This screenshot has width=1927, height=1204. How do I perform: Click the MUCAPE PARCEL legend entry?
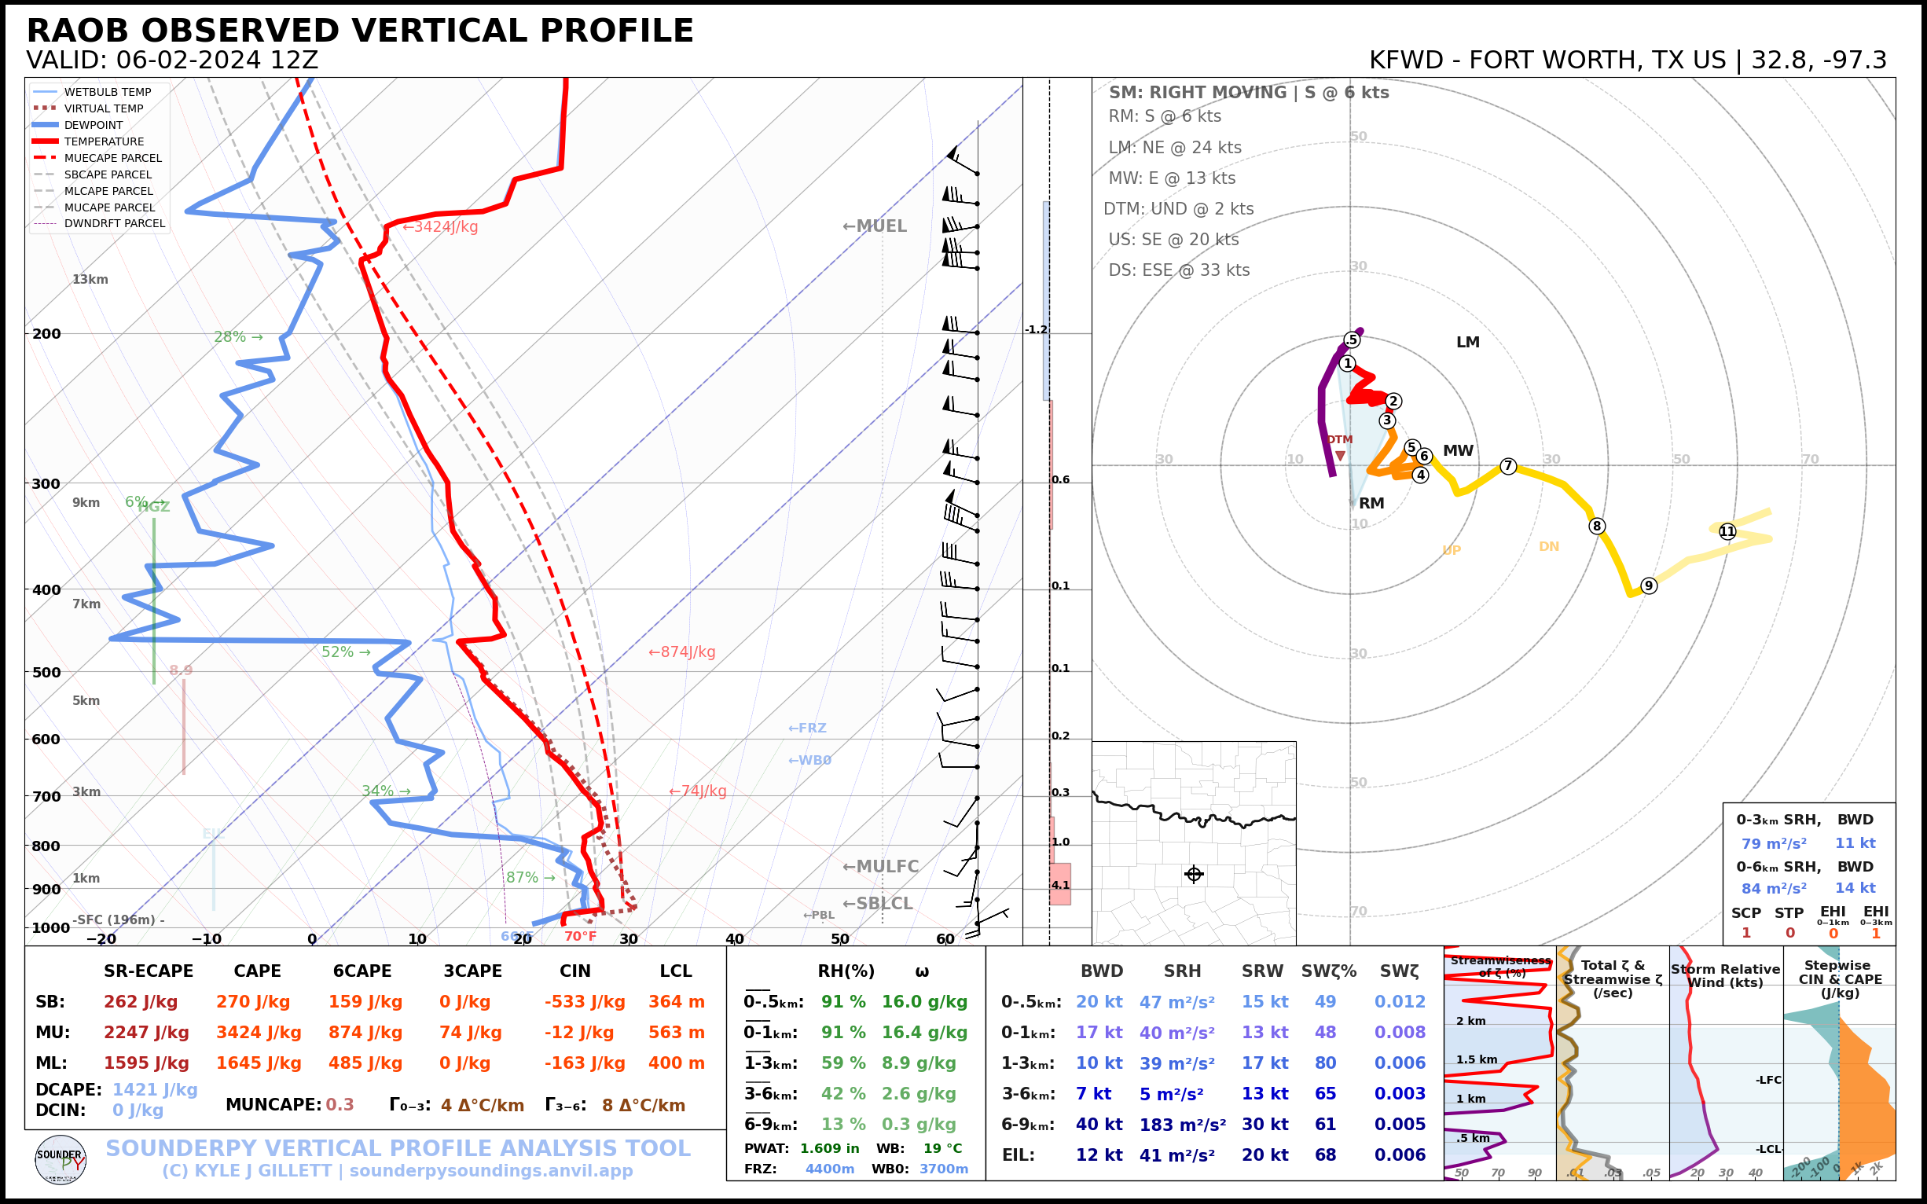pos(109,207)
